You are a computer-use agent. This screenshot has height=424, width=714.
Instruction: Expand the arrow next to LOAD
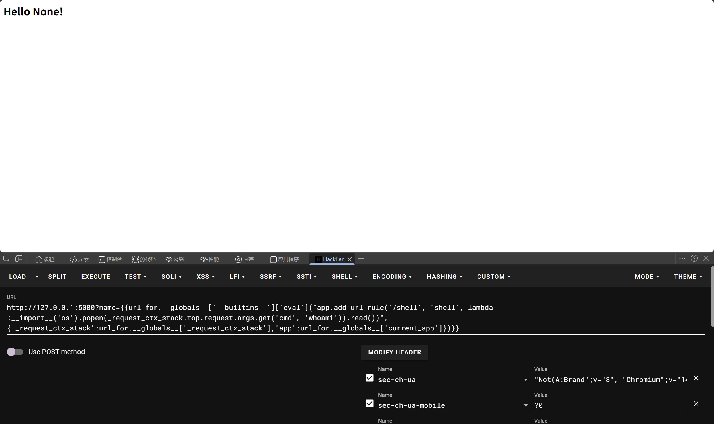(x=37, y=277)
